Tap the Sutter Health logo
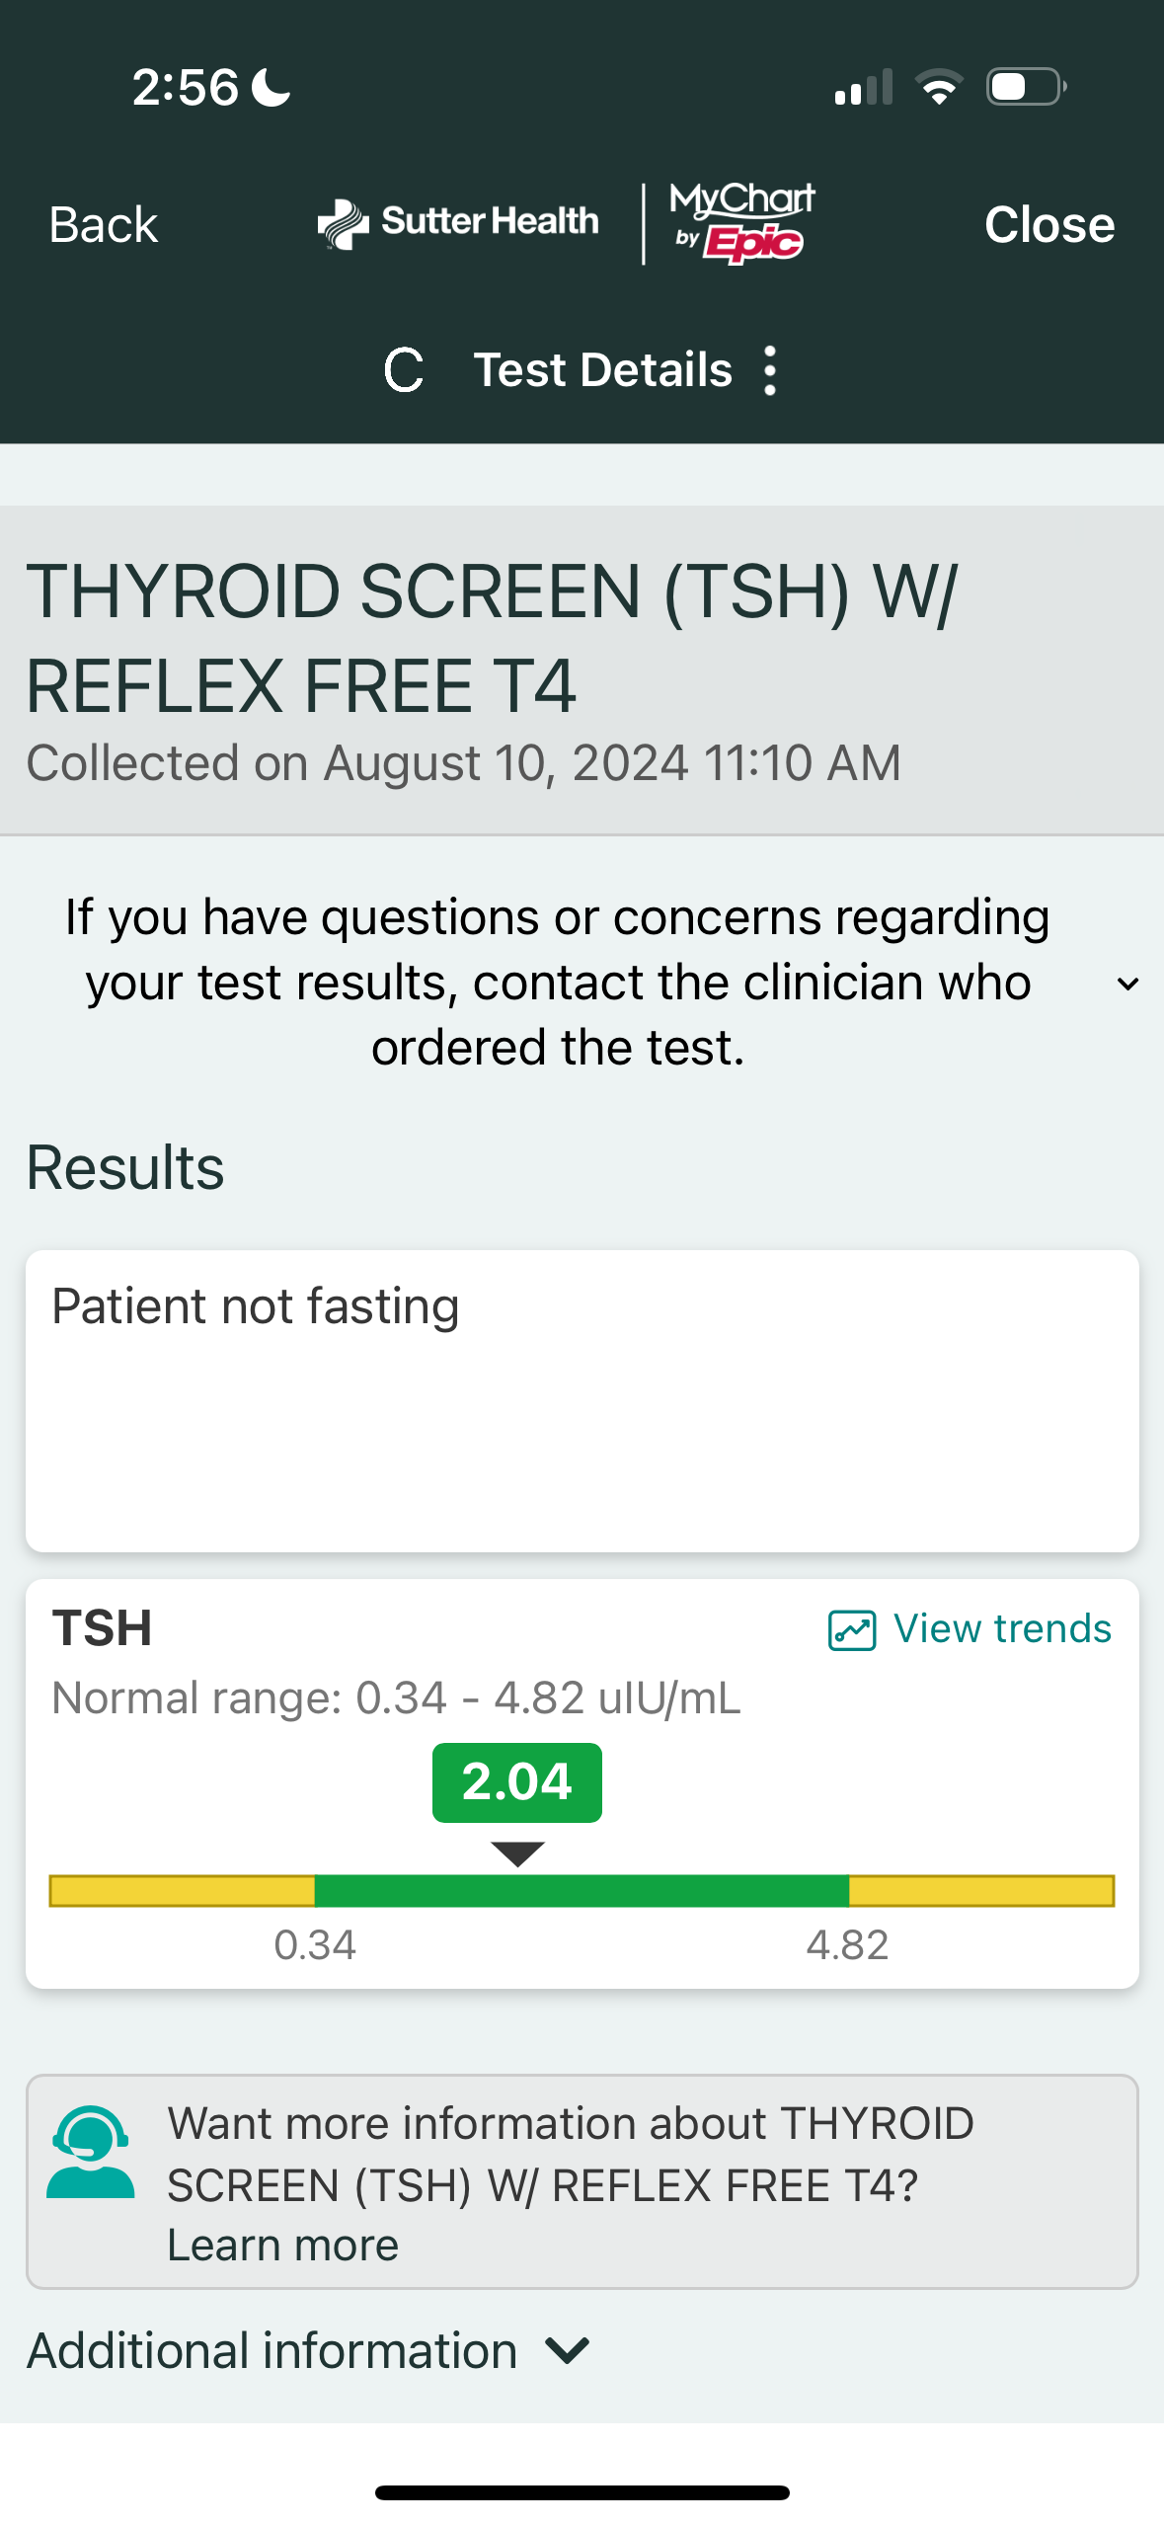Screen dimensions: 1164x2524 click(458, 223)
